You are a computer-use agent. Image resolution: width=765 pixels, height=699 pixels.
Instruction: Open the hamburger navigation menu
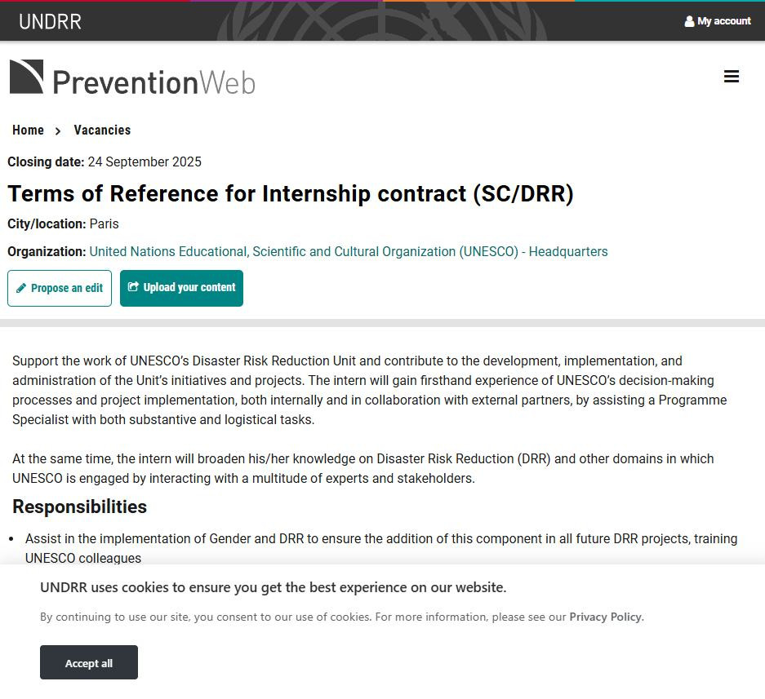pyautogui.click(x=732, y=77)
